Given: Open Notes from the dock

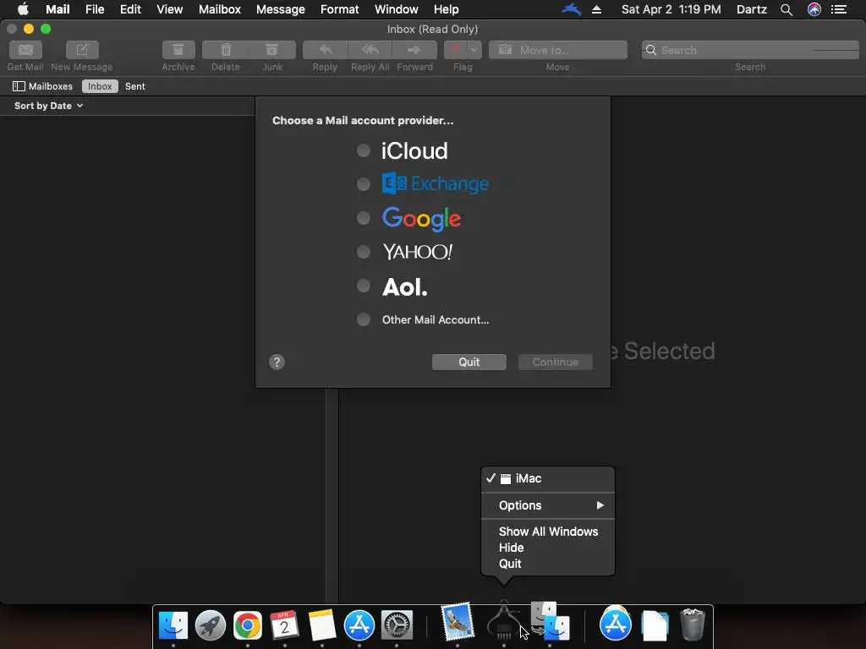Looking at the screenshot, I should click(322, 625).
